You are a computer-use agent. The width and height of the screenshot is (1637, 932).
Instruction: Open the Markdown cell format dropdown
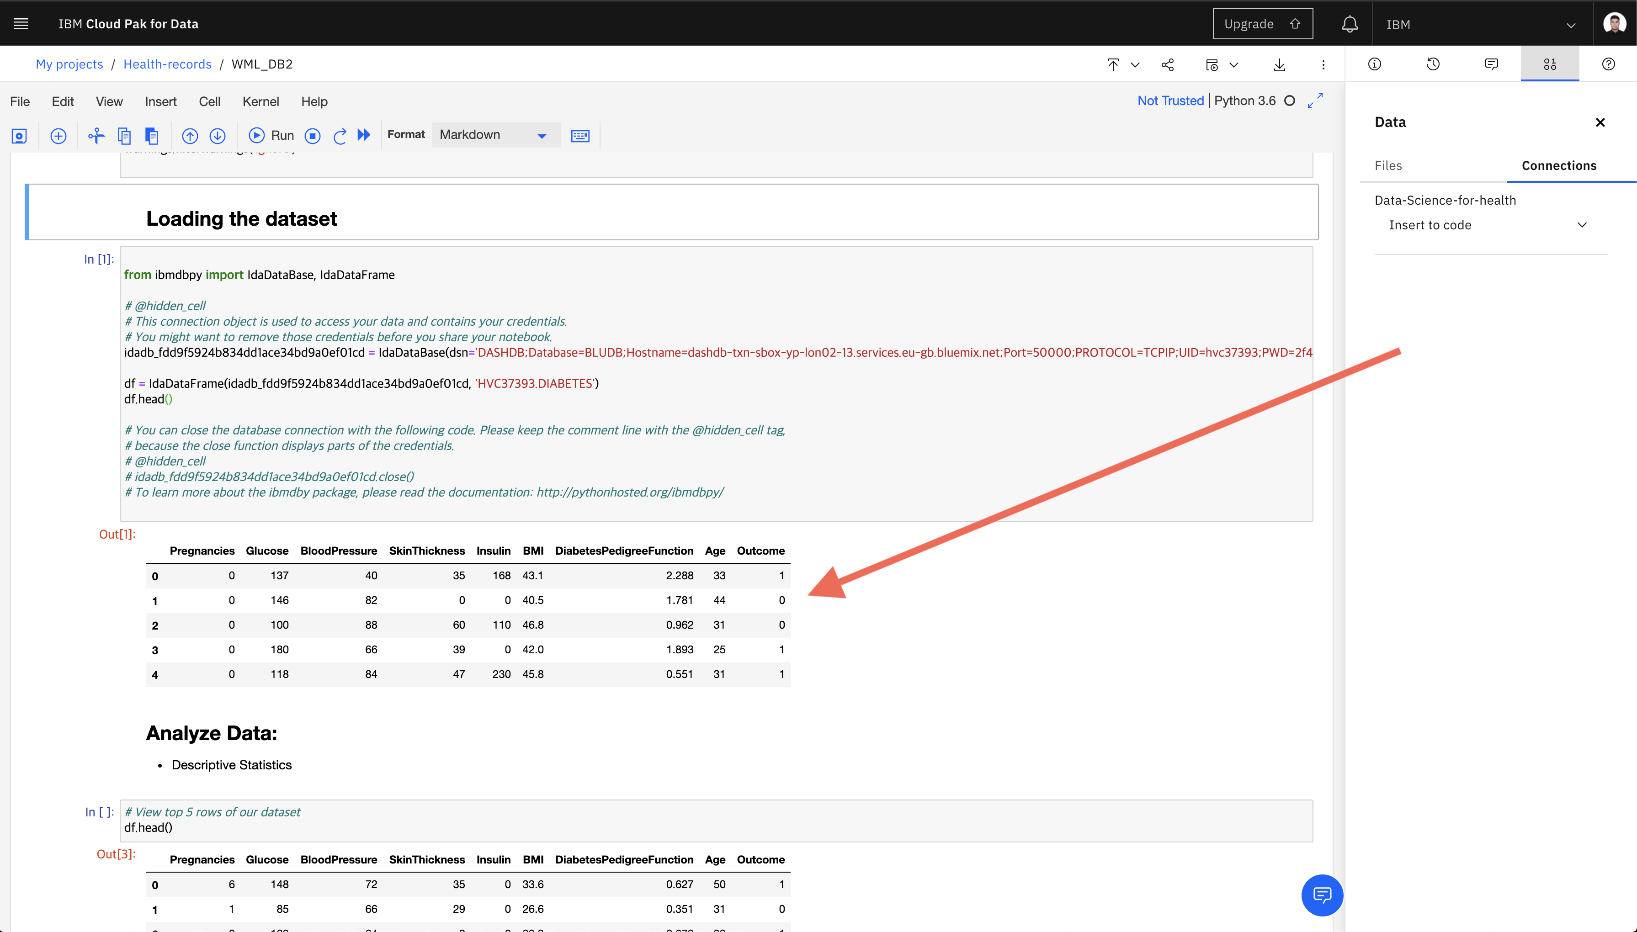493,135
